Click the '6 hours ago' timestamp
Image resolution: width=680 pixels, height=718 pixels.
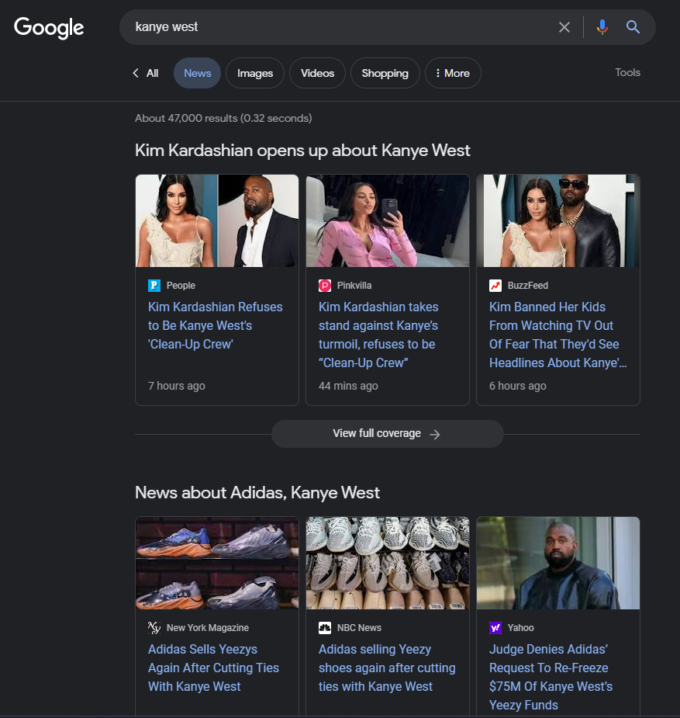pyautogui.click(x=518, y=386)
